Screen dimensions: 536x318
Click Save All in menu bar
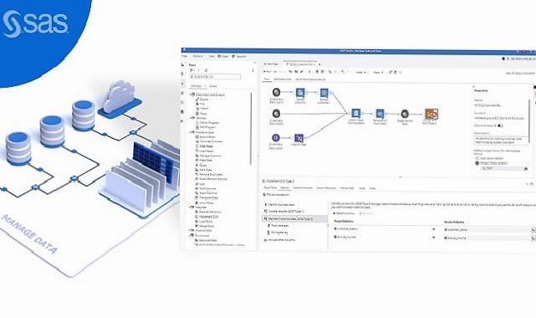(x=239, y=56)
